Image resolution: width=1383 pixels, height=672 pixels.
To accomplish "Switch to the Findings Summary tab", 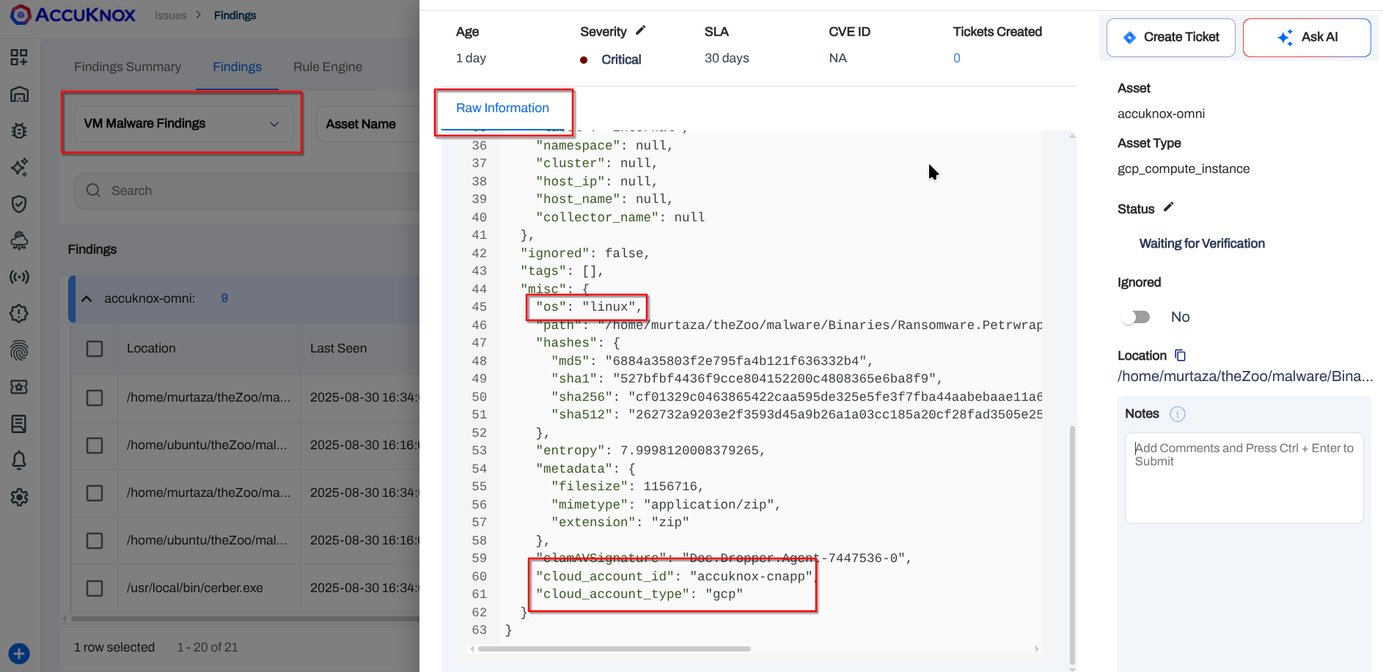I will [x=128, y=67].
